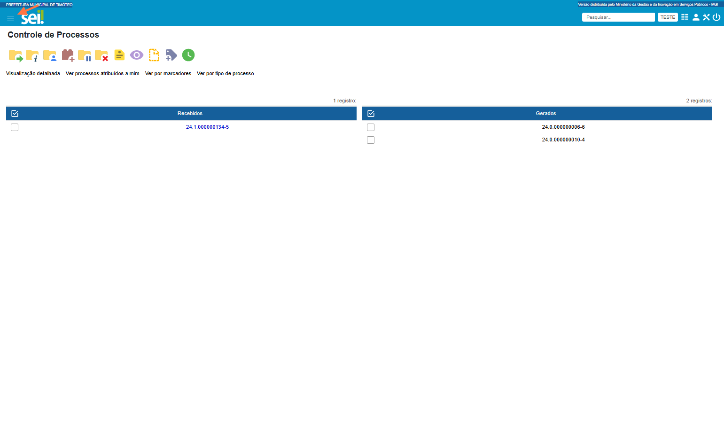Check the box for 24.0.000000010-4

[371, 140]
